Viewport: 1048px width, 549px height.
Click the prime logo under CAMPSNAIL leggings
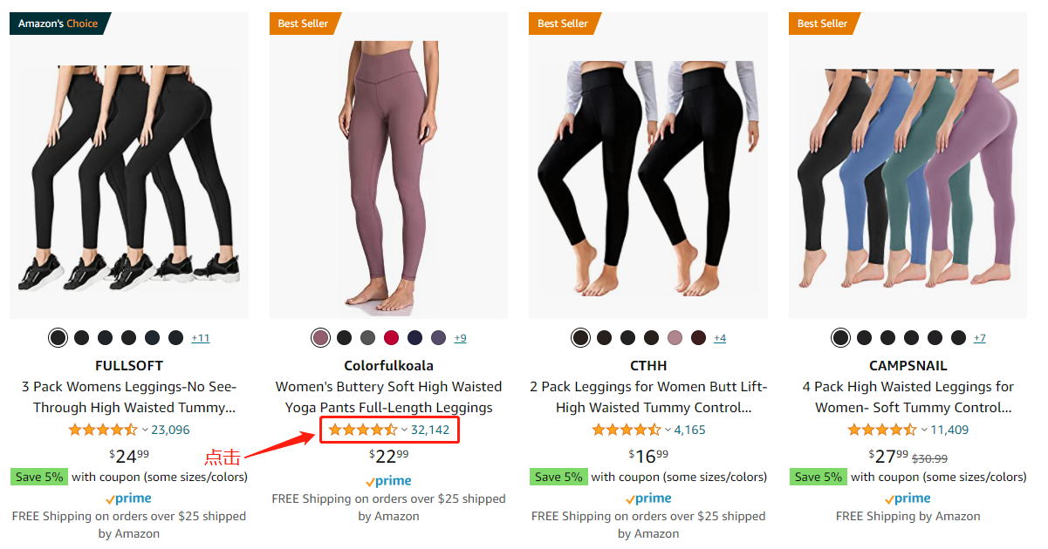pyautogui.click(x=908, y=498)
